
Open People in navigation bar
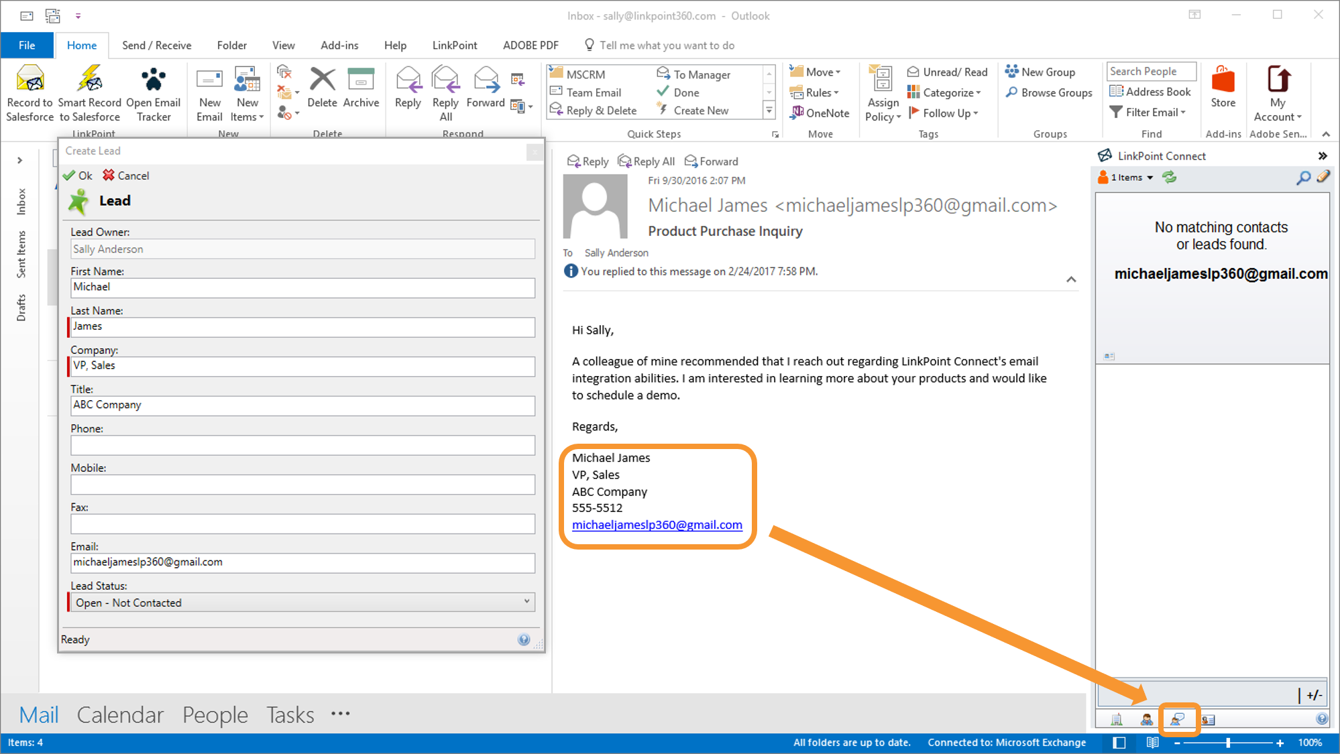pyautogui.click(x=215, y=714)
